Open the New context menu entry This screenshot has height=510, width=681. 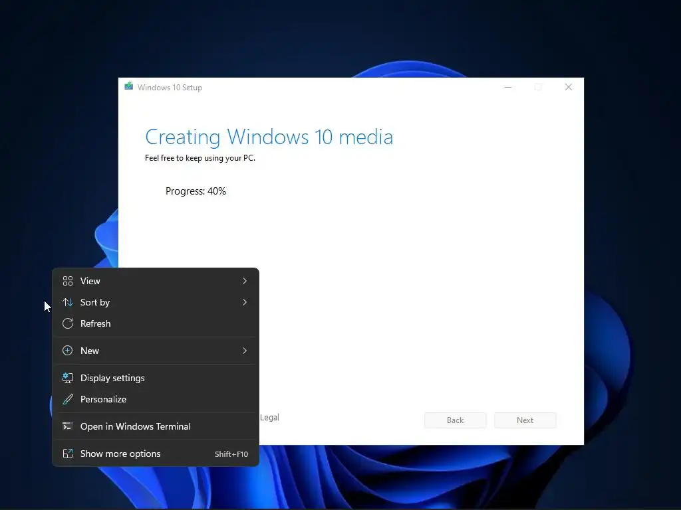point(156,351)
